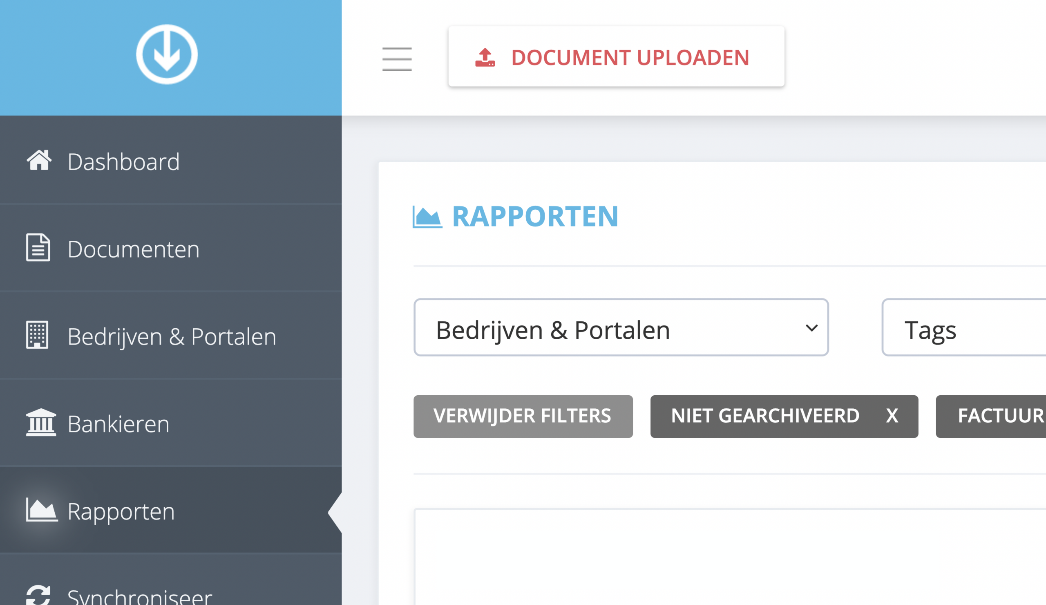Toggle the hamburger menu icon

coord(397,59)
